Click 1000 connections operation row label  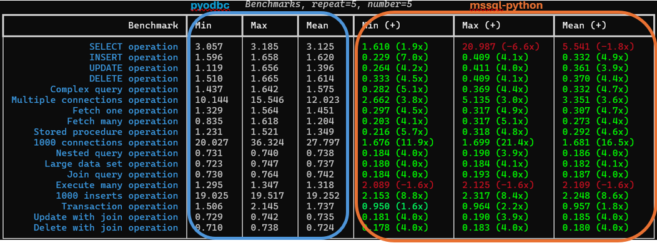pyautogui.click(x=106, y=143)
